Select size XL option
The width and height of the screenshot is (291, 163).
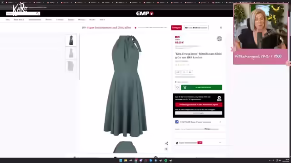tap(190, 72)
